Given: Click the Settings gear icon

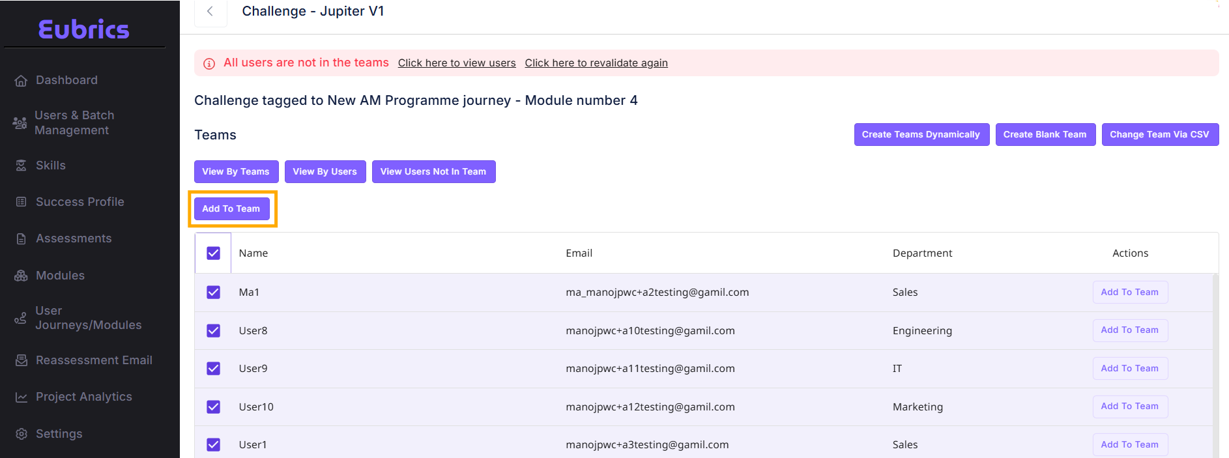Looking at the screenshot, I should coord(21,434).
